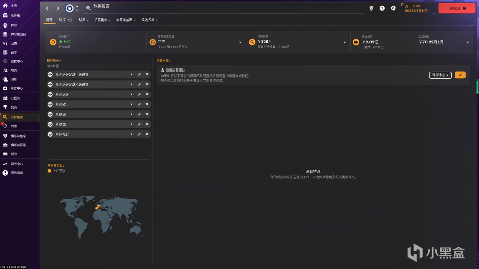Open settings gear icon
The width and height of the screenshot is (479, 269).
[x=393, y=8]
